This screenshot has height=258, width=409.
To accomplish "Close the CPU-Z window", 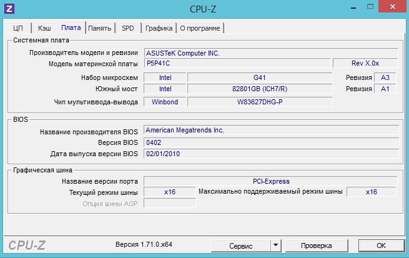I will pyautogui.click(x=393, y=7).
